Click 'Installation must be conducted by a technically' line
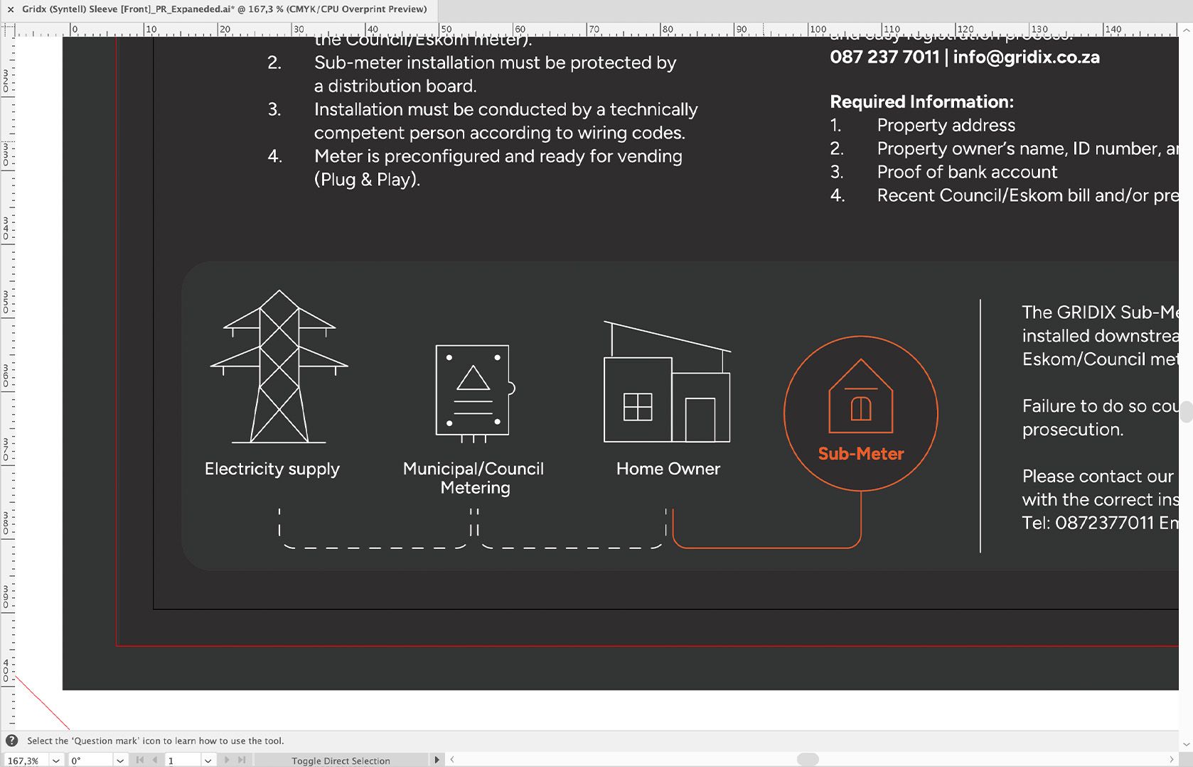Screen dimensions: 1193x767 506,109
